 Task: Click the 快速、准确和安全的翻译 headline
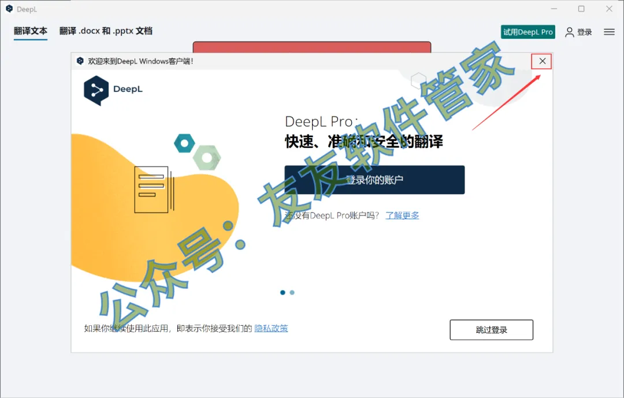364,142
